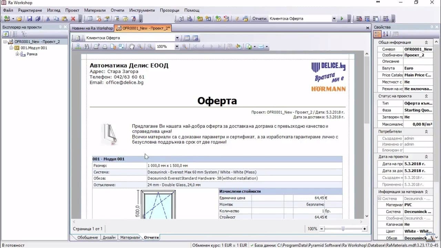Screen dimensions: 441x248
Task: Click the Zoom out icon
Action: [150, 46]
